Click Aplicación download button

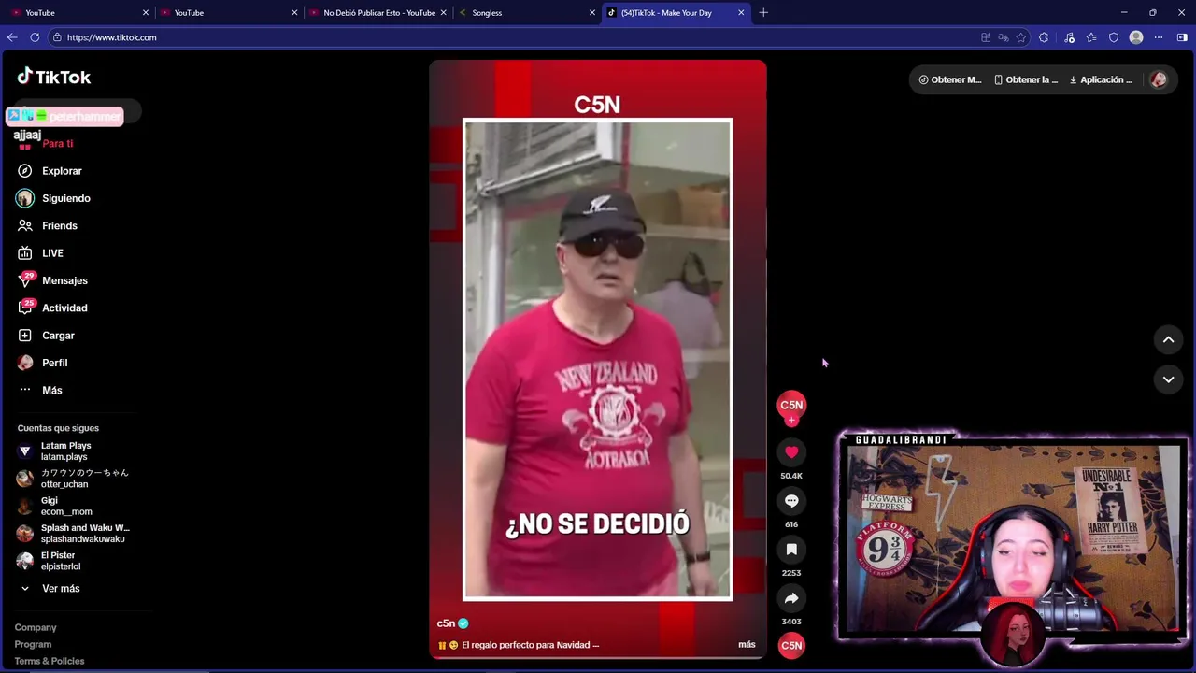(1101, 79)
